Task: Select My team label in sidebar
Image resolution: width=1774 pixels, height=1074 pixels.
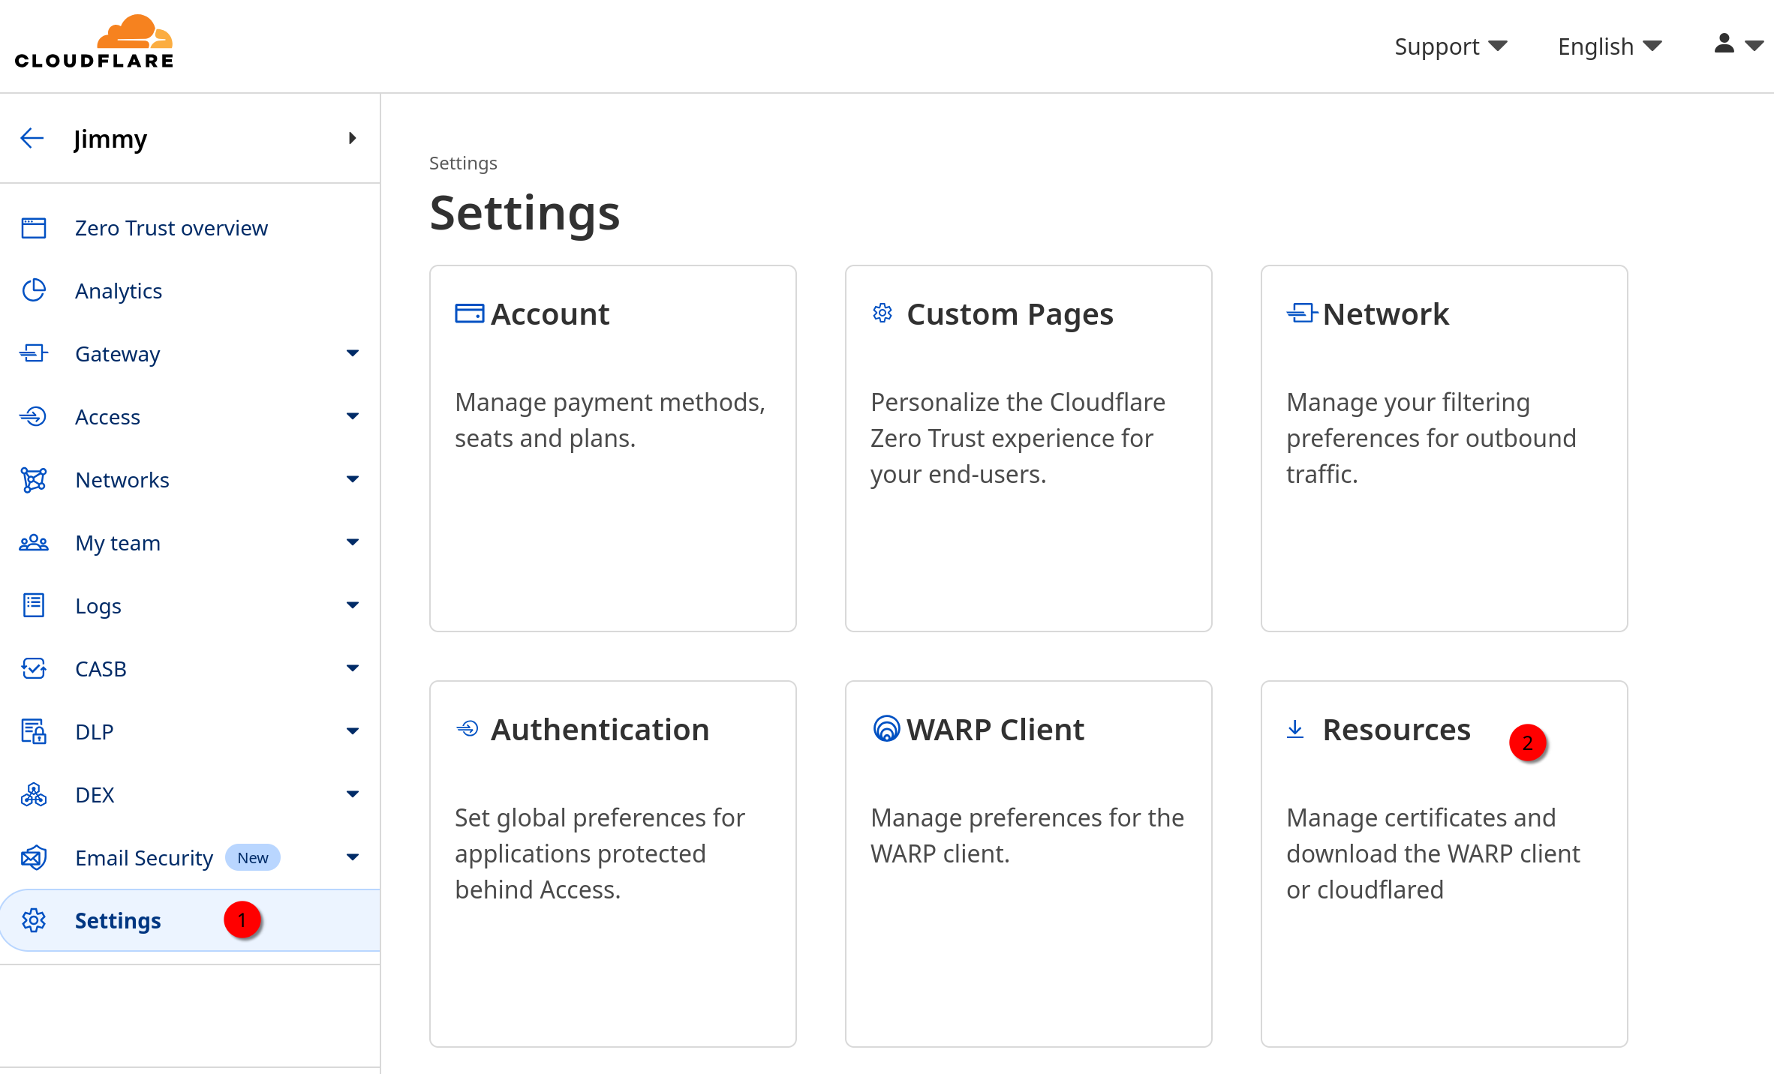Action: click(x=118, y=543)
